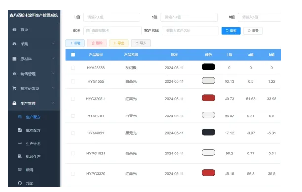302x192 pixels.
Task: Click the 原材料 grid icon
Action: (x=14, y=59)
